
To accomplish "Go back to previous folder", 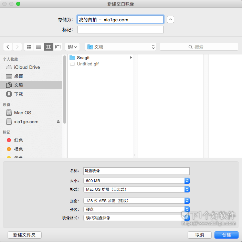I will pyautogui.click(x=8, y=47).
